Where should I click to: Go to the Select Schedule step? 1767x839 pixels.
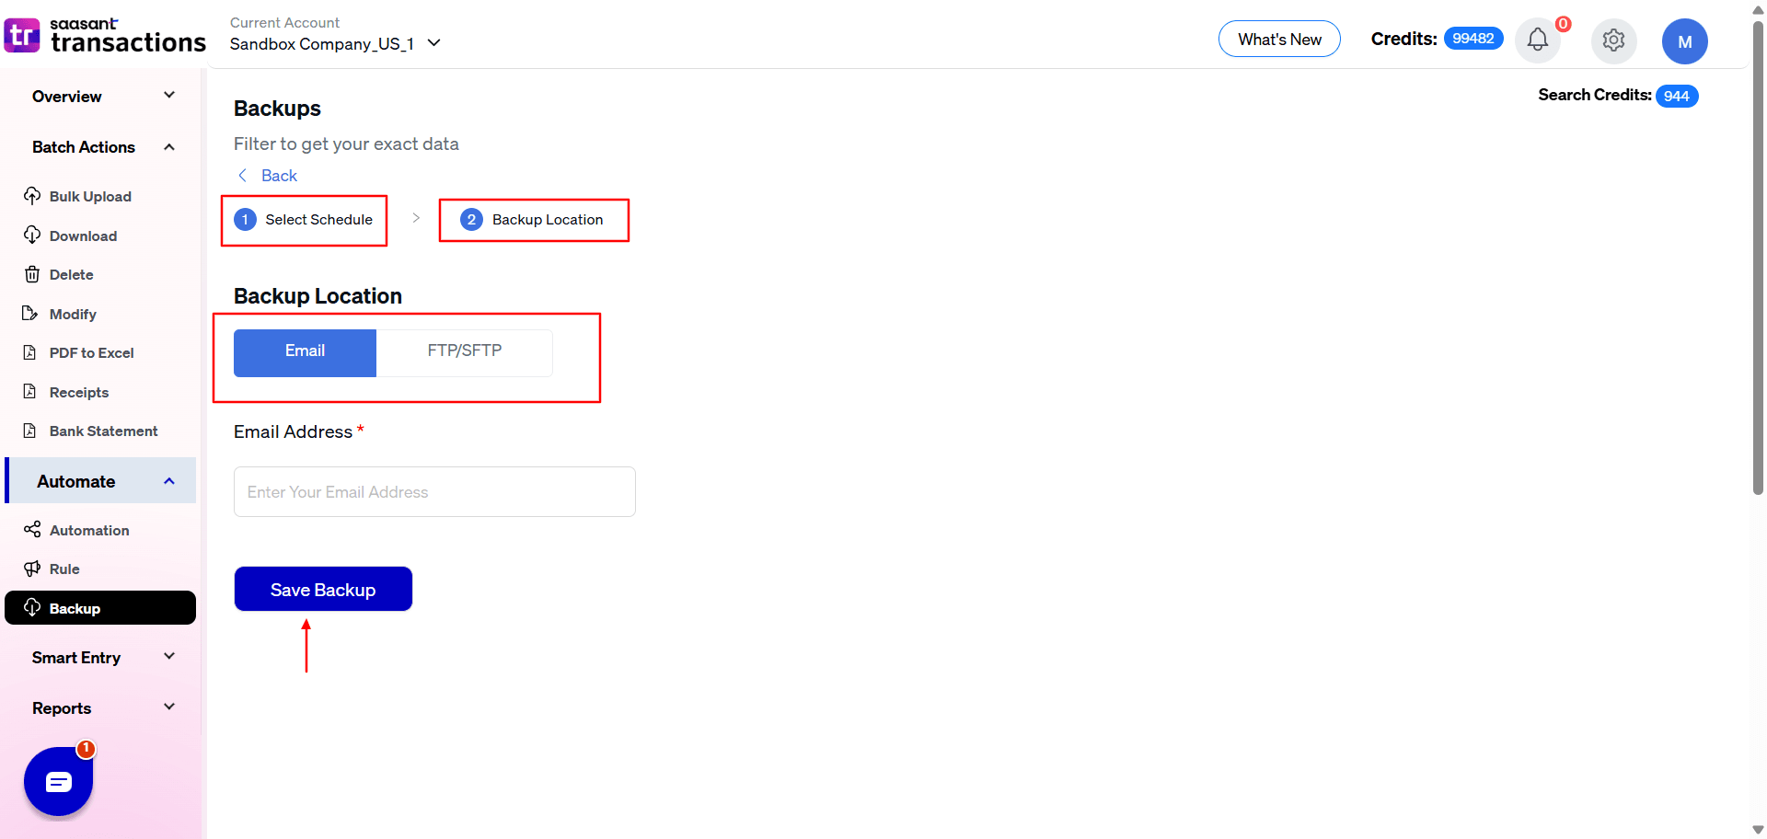click(304, 219)
